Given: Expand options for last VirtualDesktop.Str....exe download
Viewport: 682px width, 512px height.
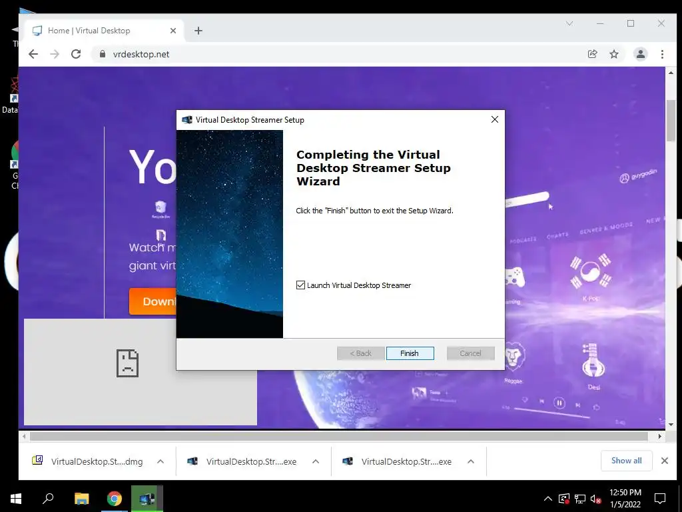Looking at the screenshot, I should [471, 461].
